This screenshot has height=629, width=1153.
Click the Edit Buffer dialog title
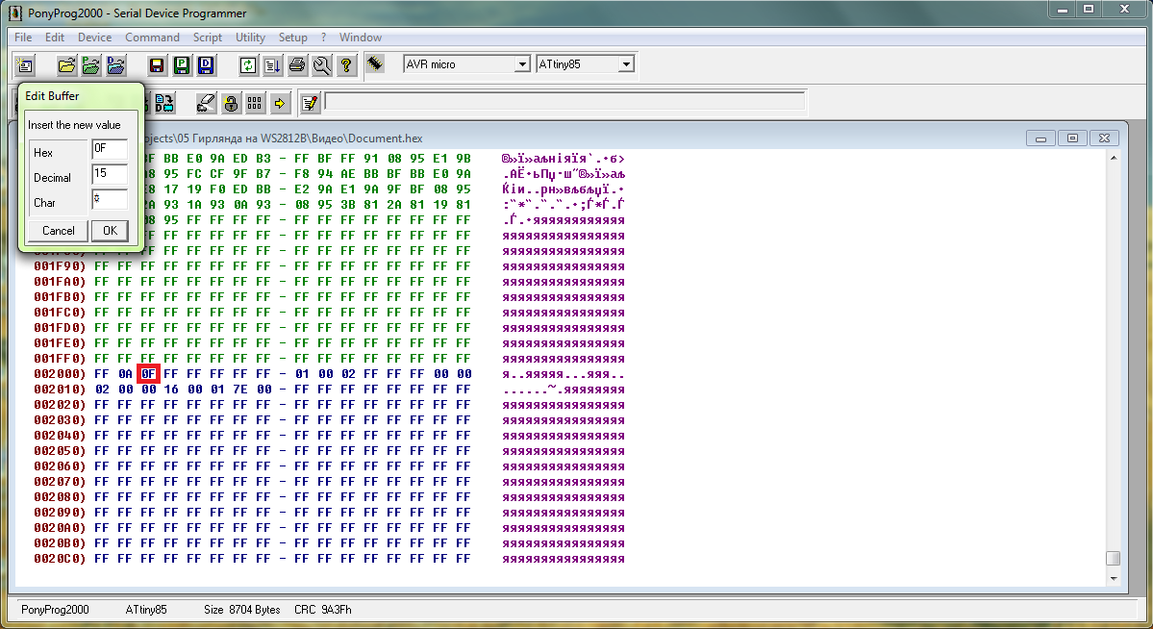52,96
